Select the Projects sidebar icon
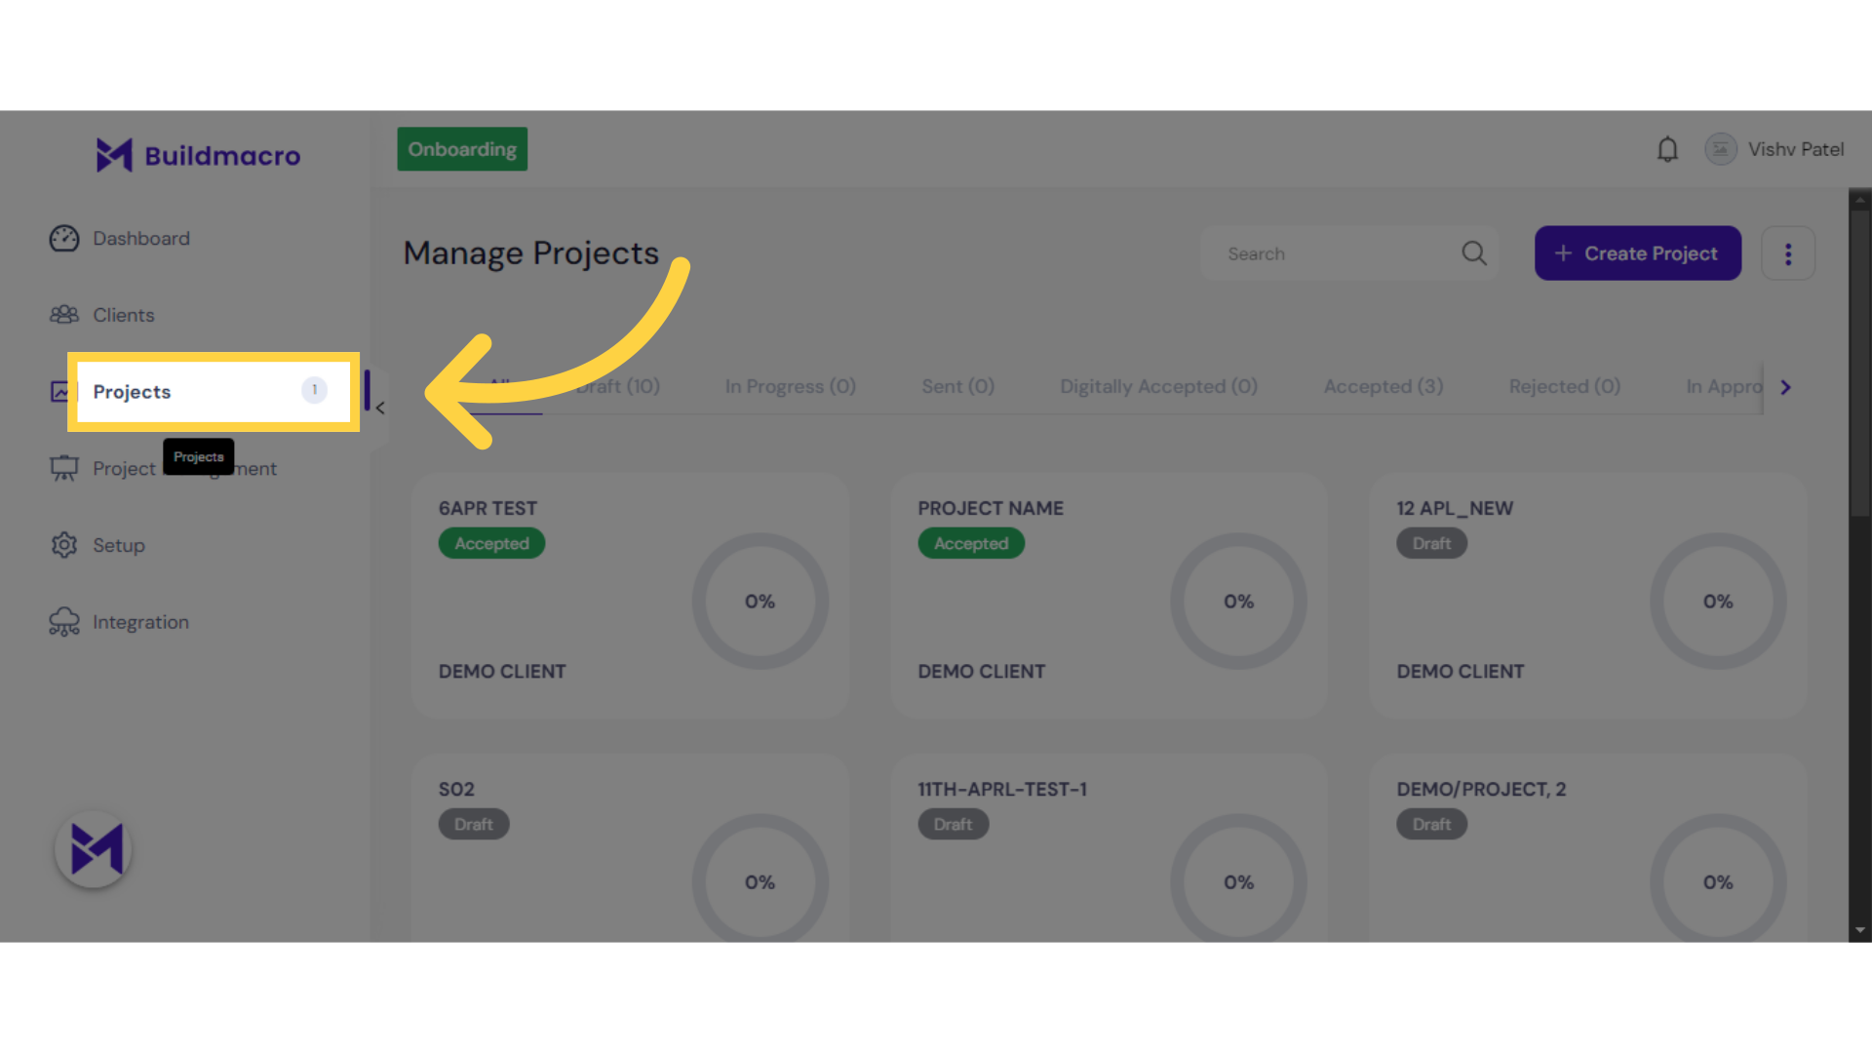The height and width of the screenshot is (1053, 1872). tap(60, 391)
